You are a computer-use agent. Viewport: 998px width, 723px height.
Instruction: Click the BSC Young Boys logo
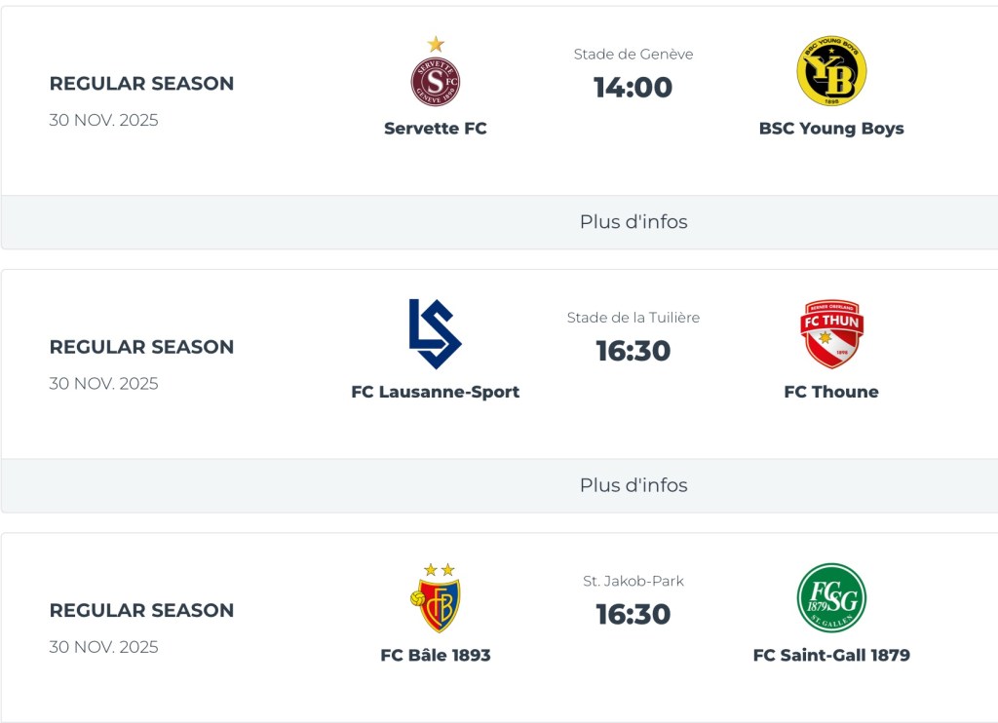[831, 71]
